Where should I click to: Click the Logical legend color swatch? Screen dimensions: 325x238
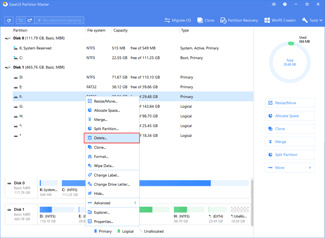click(119, 231)
